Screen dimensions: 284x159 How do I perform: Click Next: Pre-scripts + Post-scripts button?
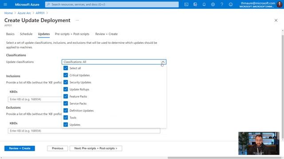point(96,148)
